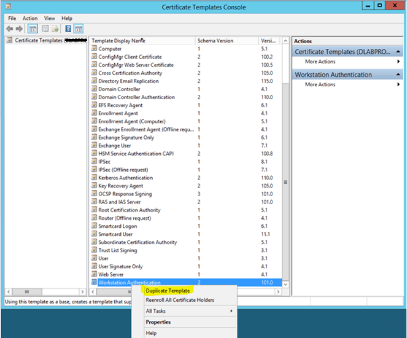The width and height of the screenshot is (407, 338).
Task: Expand More Actions arrow under Workstation Authentication
Action: [x=398, y=85]
